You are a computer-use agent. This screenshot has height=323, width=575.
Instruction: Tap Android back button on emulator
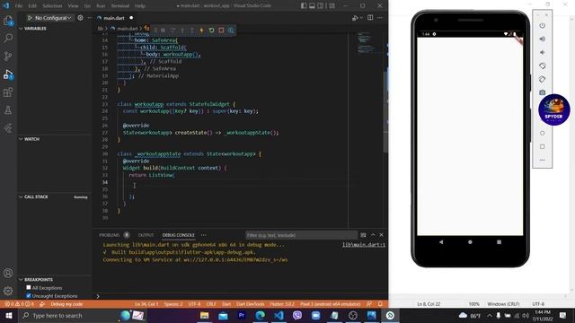click(441, 242)
